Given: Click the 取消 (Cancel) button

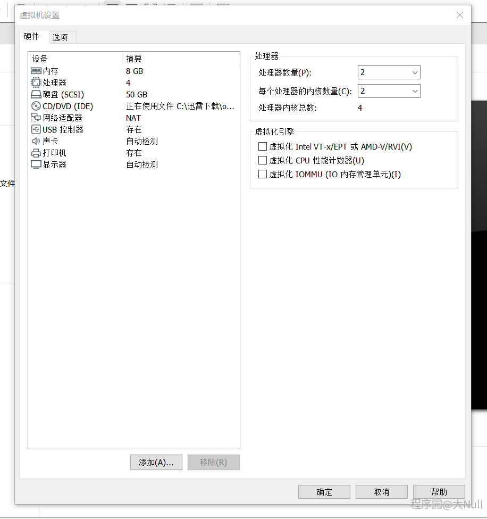Looking at the screenshot, I should click(381, 492).
